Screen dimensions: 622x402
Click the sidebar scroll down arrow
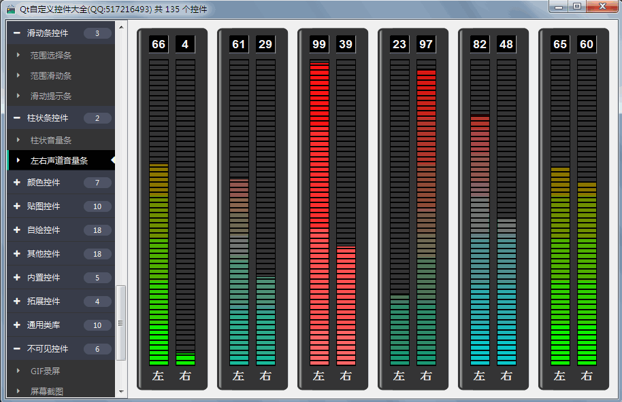[121, 392]
